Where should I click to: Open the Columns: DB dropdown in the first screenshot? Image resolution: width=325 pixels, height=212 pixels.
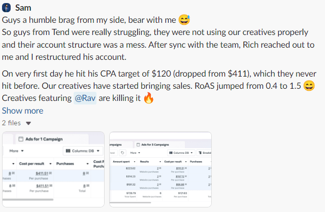tap(83, 151)
